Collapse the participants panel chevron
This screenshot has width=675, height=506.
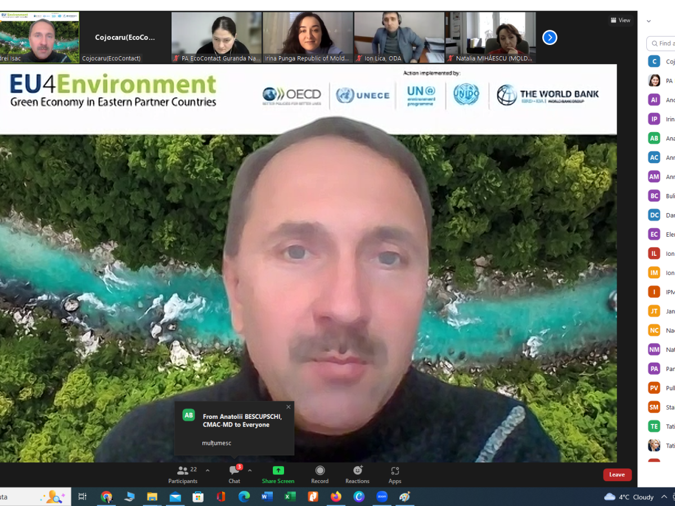click(649, 21)
